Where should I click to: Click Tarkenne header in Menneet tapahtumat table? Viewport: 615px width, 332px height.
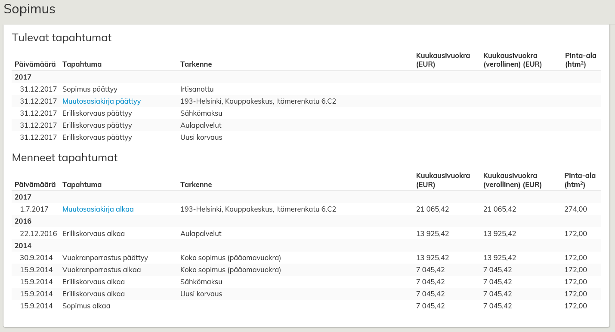196,185
